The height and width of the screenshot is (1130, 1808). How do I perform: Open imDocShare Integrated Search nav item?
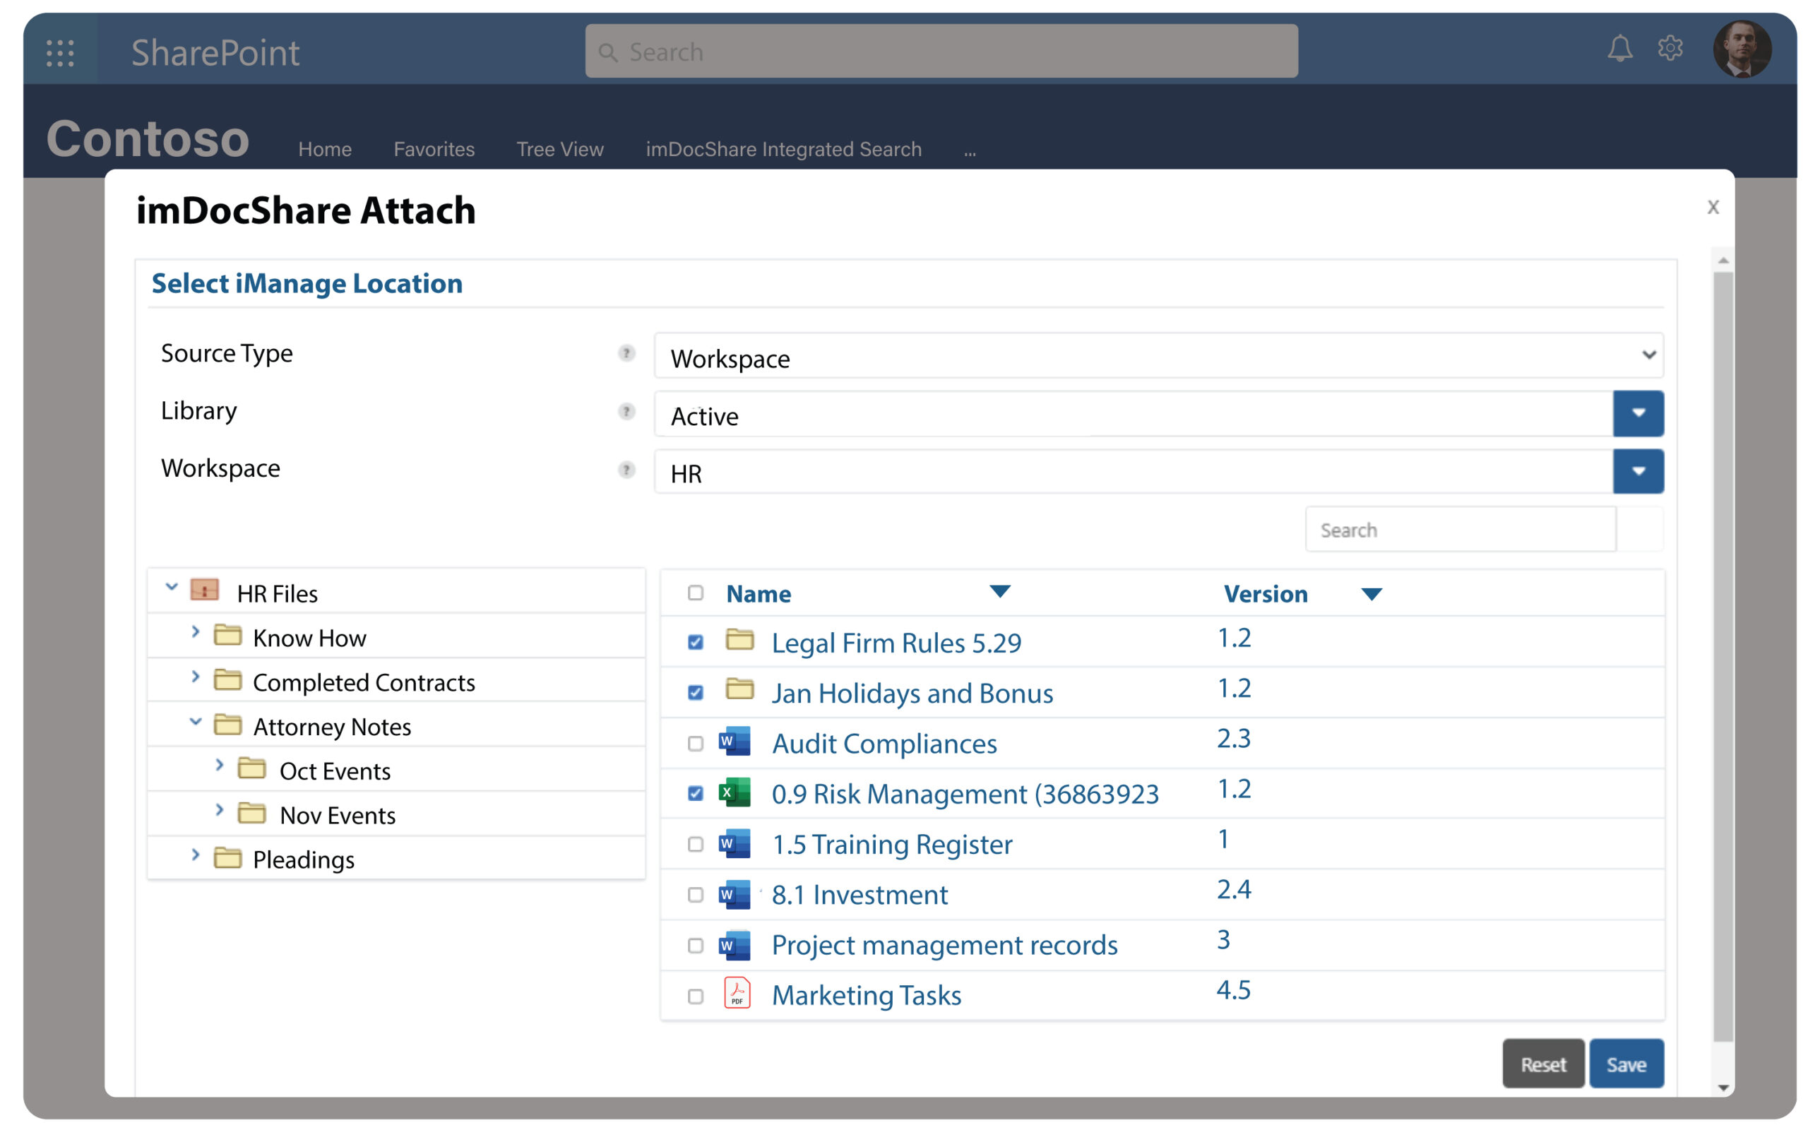[x=784, y=150]
